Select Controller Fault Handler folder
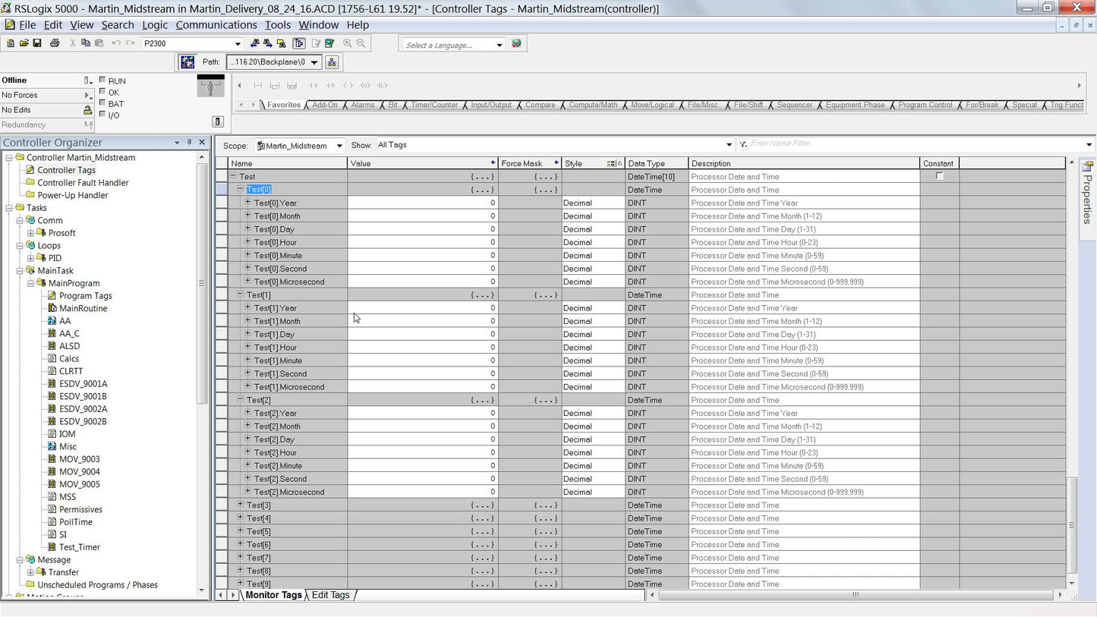Image resolution: width=1097 pixels, height=617 pixels. pyautogui.click(x=83, y=183)
